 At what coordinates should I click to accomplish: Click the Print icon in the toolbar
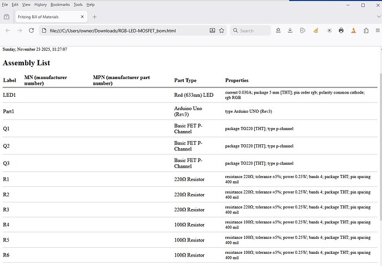[x=341, y=30]
